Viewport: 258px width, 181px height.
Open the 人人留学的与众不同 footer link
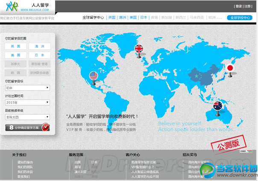pyautogui.click(x=145, y=177)
